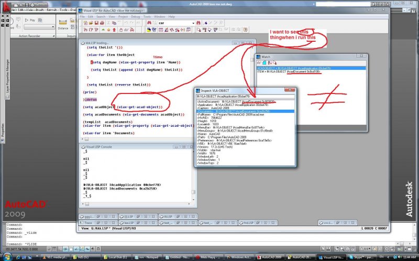Click the Sort Expressions icon in Watch window
The height and width of the screenshot is (261, 419).
point(269,63)
